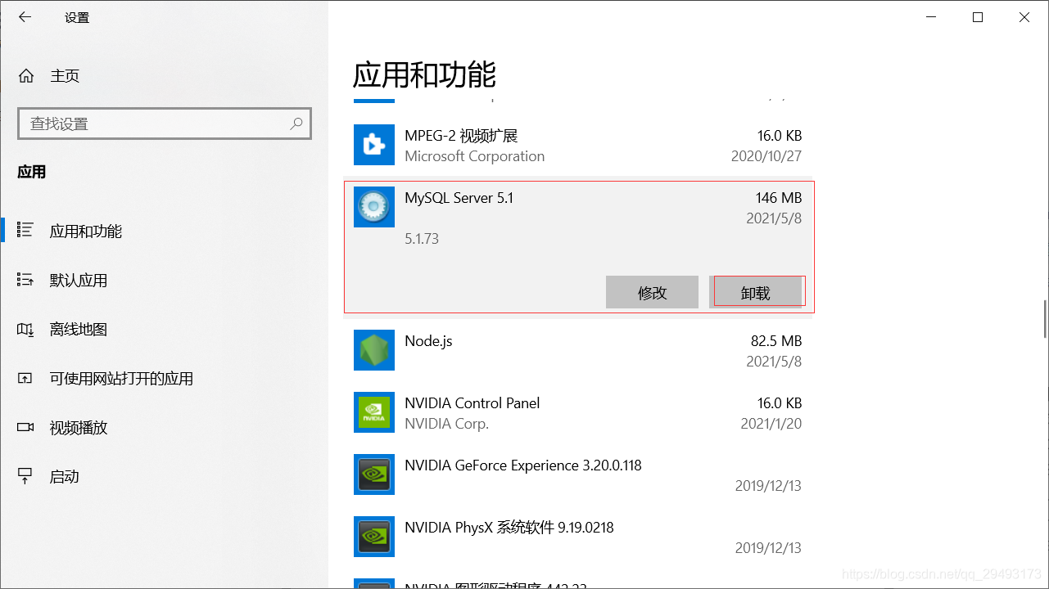Click the 视频播放 camera icon
Viewport: 1049px width, 589px height.
(x=25, y=427)
